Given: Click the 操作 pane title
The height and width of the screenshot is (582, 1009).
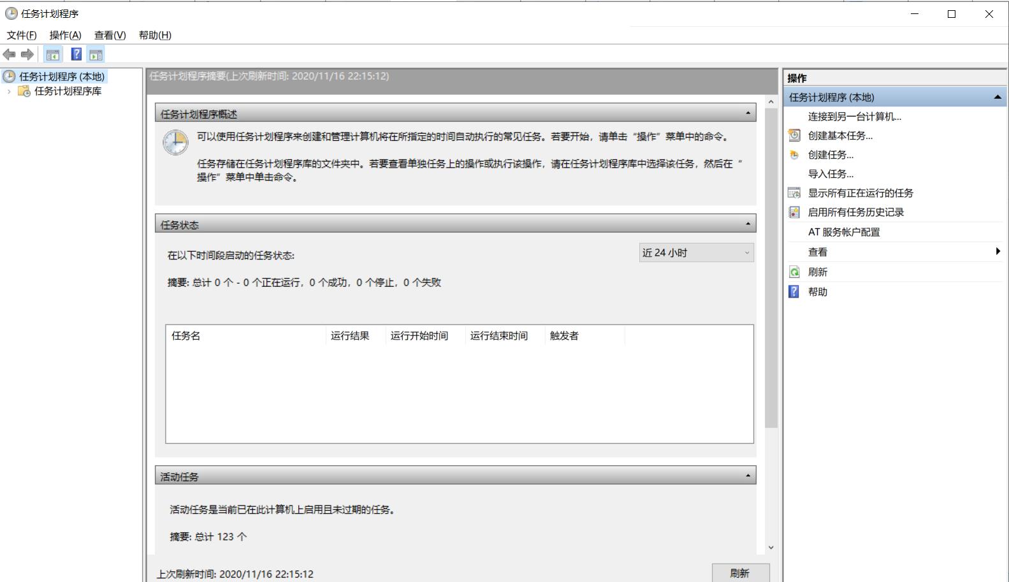Looking at the screenshot, I should 797,78.
